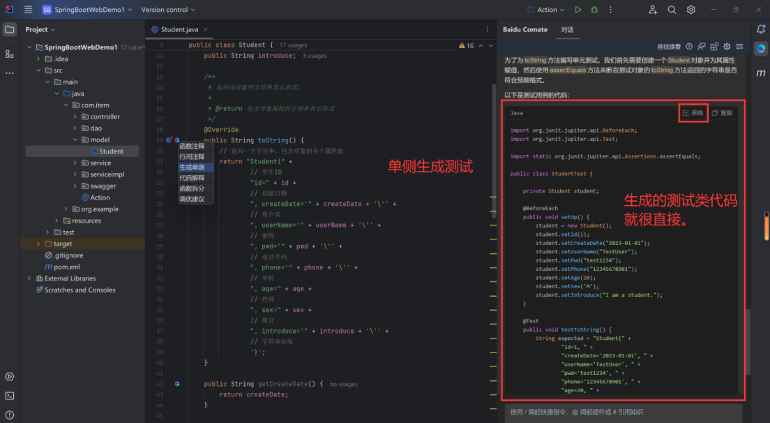Toggle Baidu Comate tool window icon
Screen dimensions: 770x423
point(761,49)
